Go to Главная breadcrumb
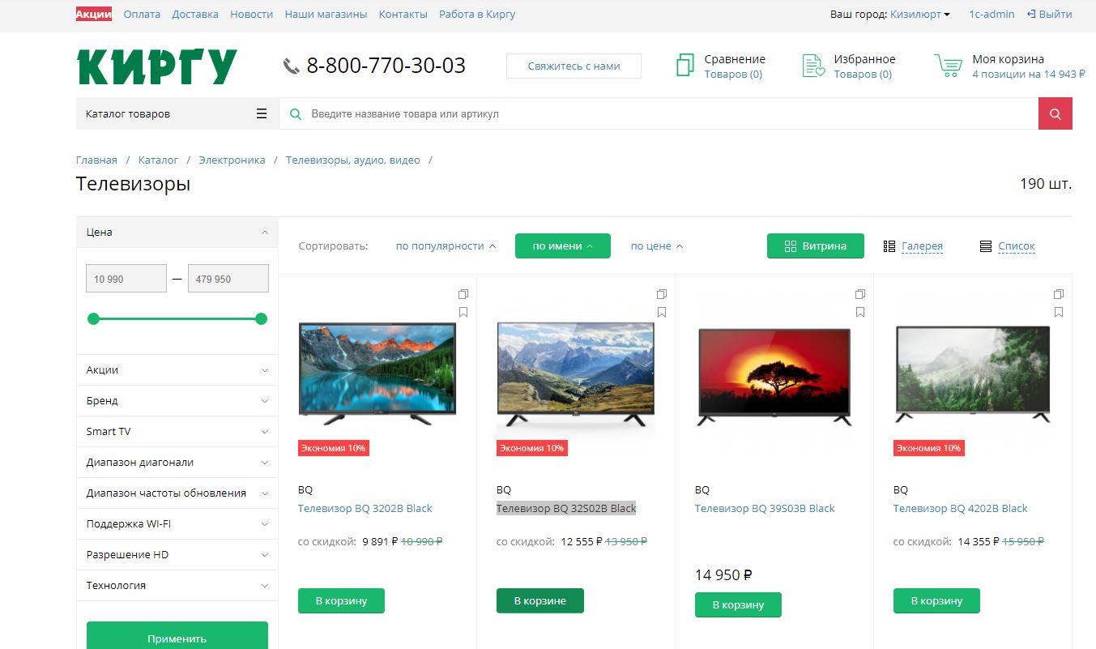The image size is (1096, 649). tap(96, 160)
